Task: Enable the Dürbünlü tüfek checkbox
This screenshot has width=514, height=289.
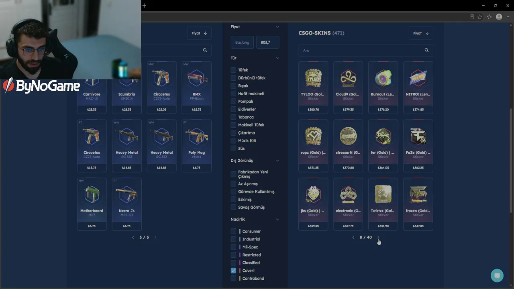Action: [x=233, y=78]
